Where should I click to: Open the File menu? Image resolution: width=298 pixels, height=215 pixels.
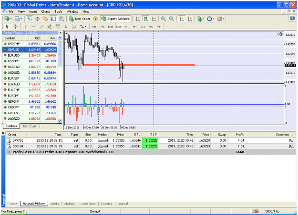click(x=11, y=11)
